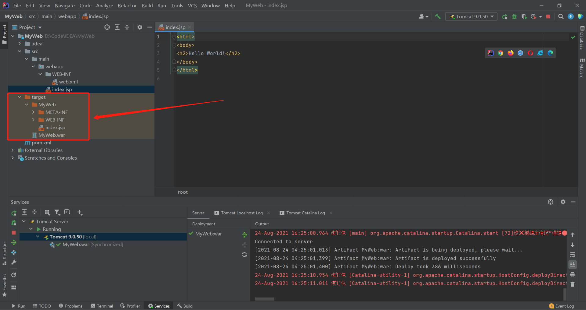Stop the running Tomcat server (red square)
Screen dimensions: 586x310
point(548,16)
